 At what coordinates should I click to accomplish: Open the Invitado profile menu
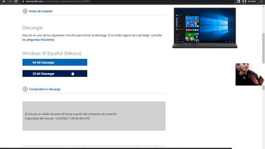click(249, 1)
